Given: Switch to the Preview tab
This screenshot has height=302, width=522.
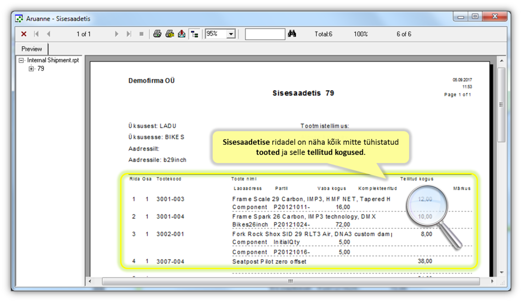Looking at the screenshot, I should (32, 49).
